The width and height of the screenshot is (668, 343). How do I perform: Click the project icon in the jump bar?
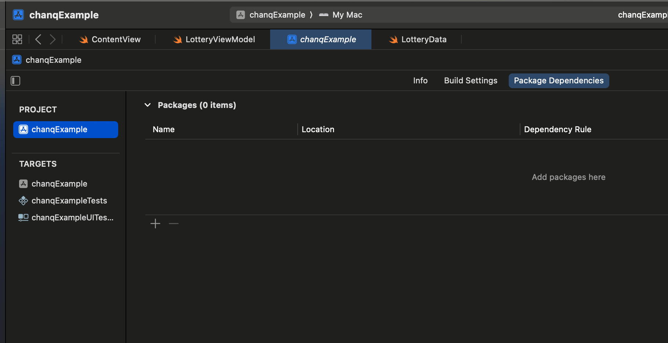coord(17,60)
